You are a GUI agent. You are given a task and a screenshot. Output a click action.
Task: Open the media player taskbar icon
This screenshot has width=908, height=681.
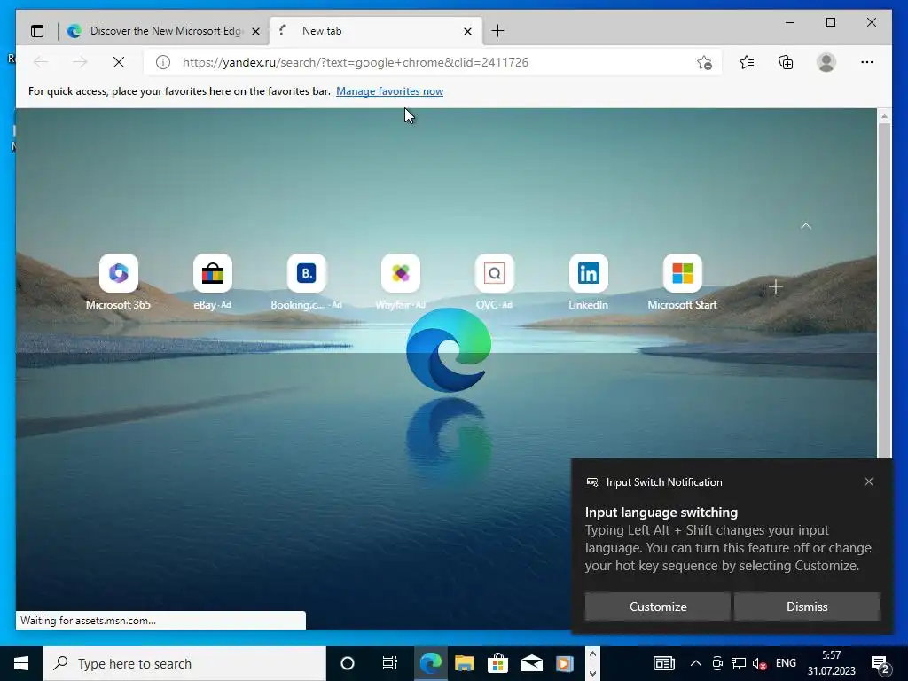point(565,663)
